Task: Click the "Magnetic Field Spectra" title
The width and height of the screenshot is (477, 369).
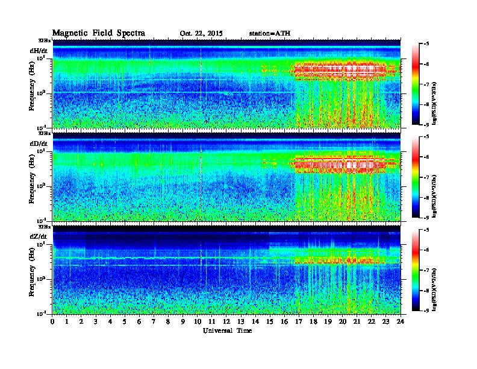Action: (x=99, y=33)
